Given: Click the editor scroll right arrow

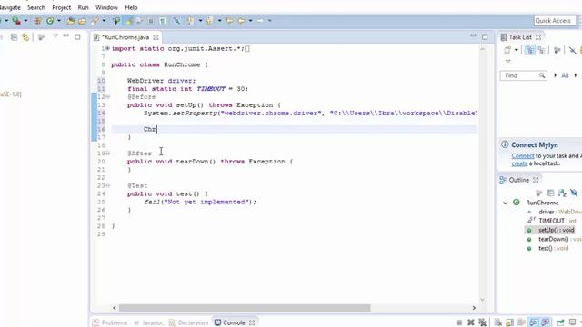Looking at the screenshot, I should coord(474,308).
